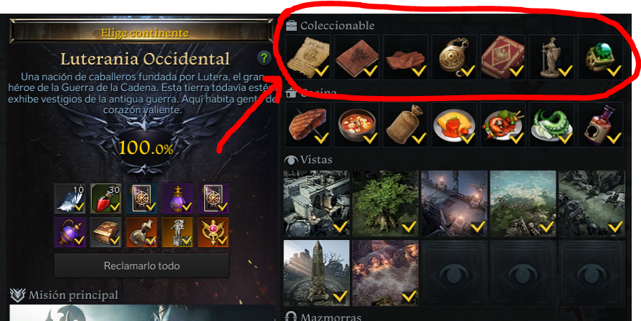Select the red ornate book collectible
The height and width of the screenshot is (321, 641).
pyautogui.click(x=503, y=57)
